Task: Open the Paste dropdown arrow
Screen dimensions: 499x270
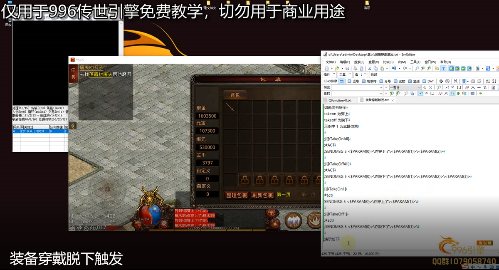Action: pyautogui.click(x=387, y=68)
